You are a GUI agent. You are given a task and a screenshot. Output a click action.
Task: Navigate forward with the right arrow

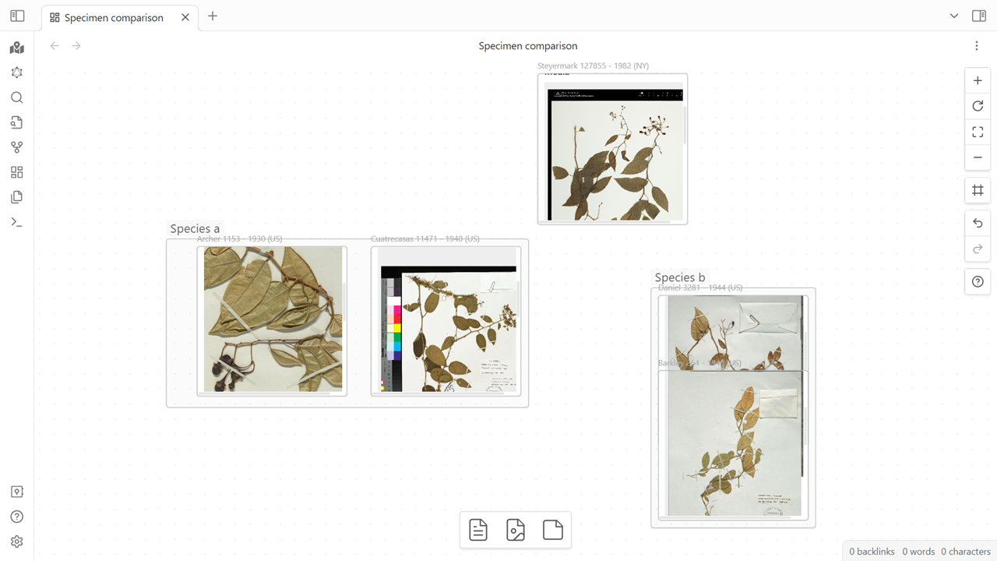point(76,46)
